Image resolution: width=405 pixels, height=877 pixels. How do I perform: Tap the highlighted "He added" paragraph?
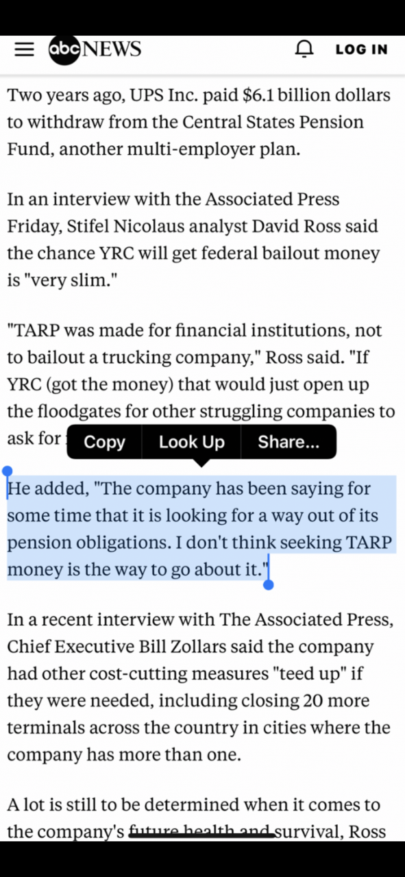point(200,528)
